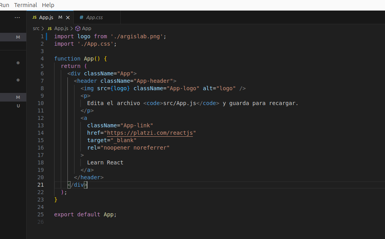Viewport: 385px width, 239px height.
Task: Click the 'function' keyword on line 4
Action: (x=67, y=59)
